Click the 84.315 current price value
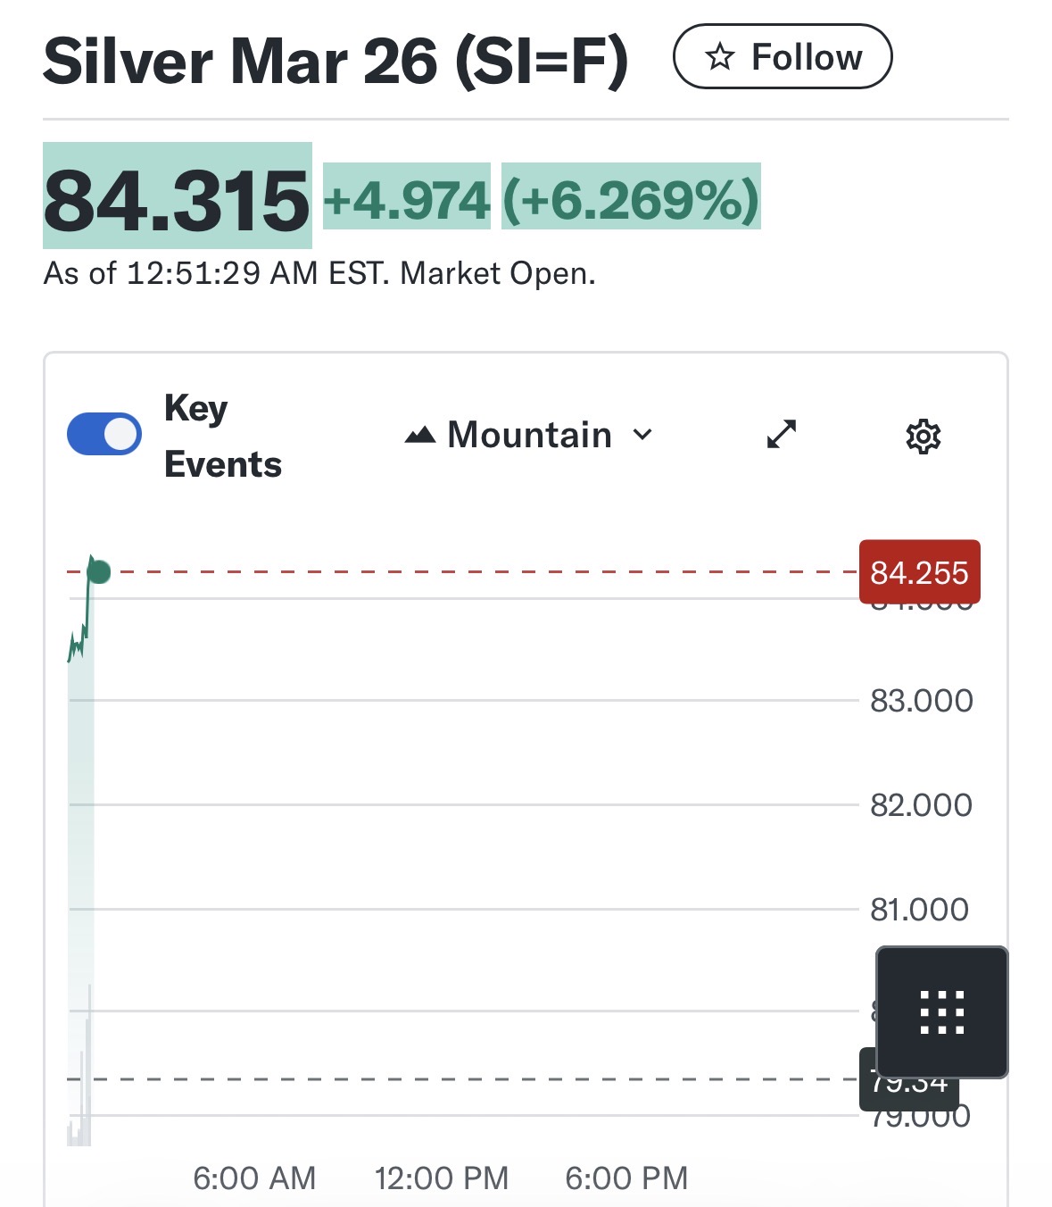The image size is (1052, 1207). pyautogui.click(x=177, y=198)
